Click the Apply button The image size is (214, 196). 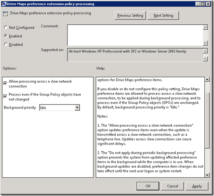tap(197, 186)
